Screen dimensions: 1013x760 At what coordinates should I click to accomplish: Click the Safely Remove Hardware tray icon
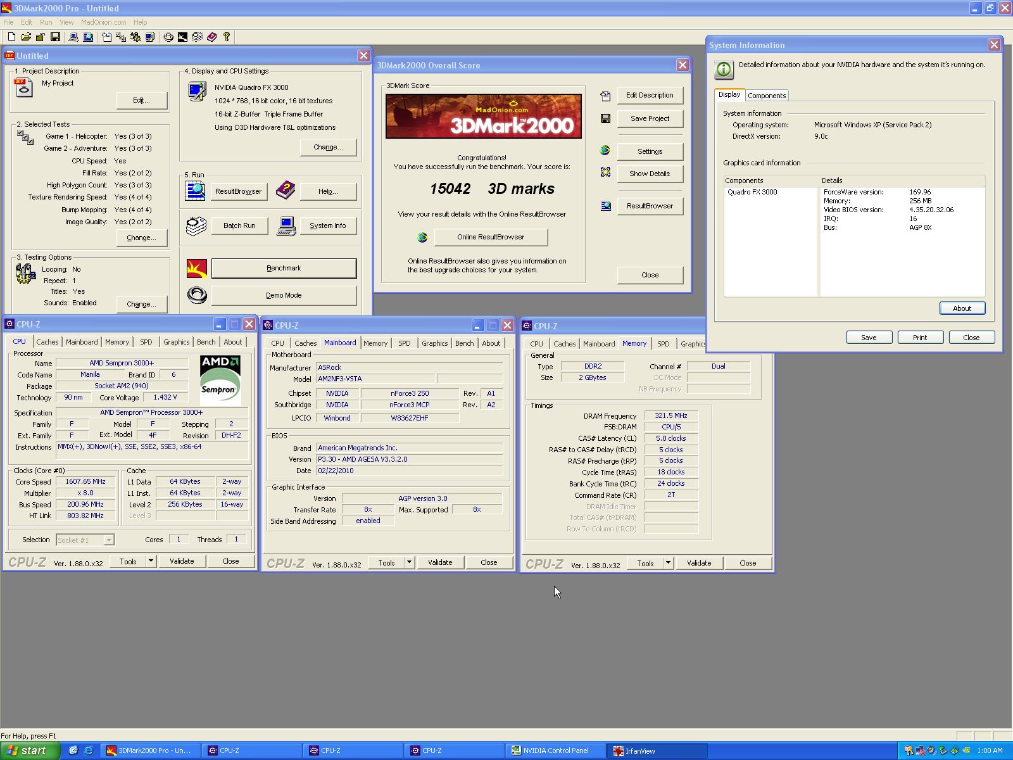point(943,750)
